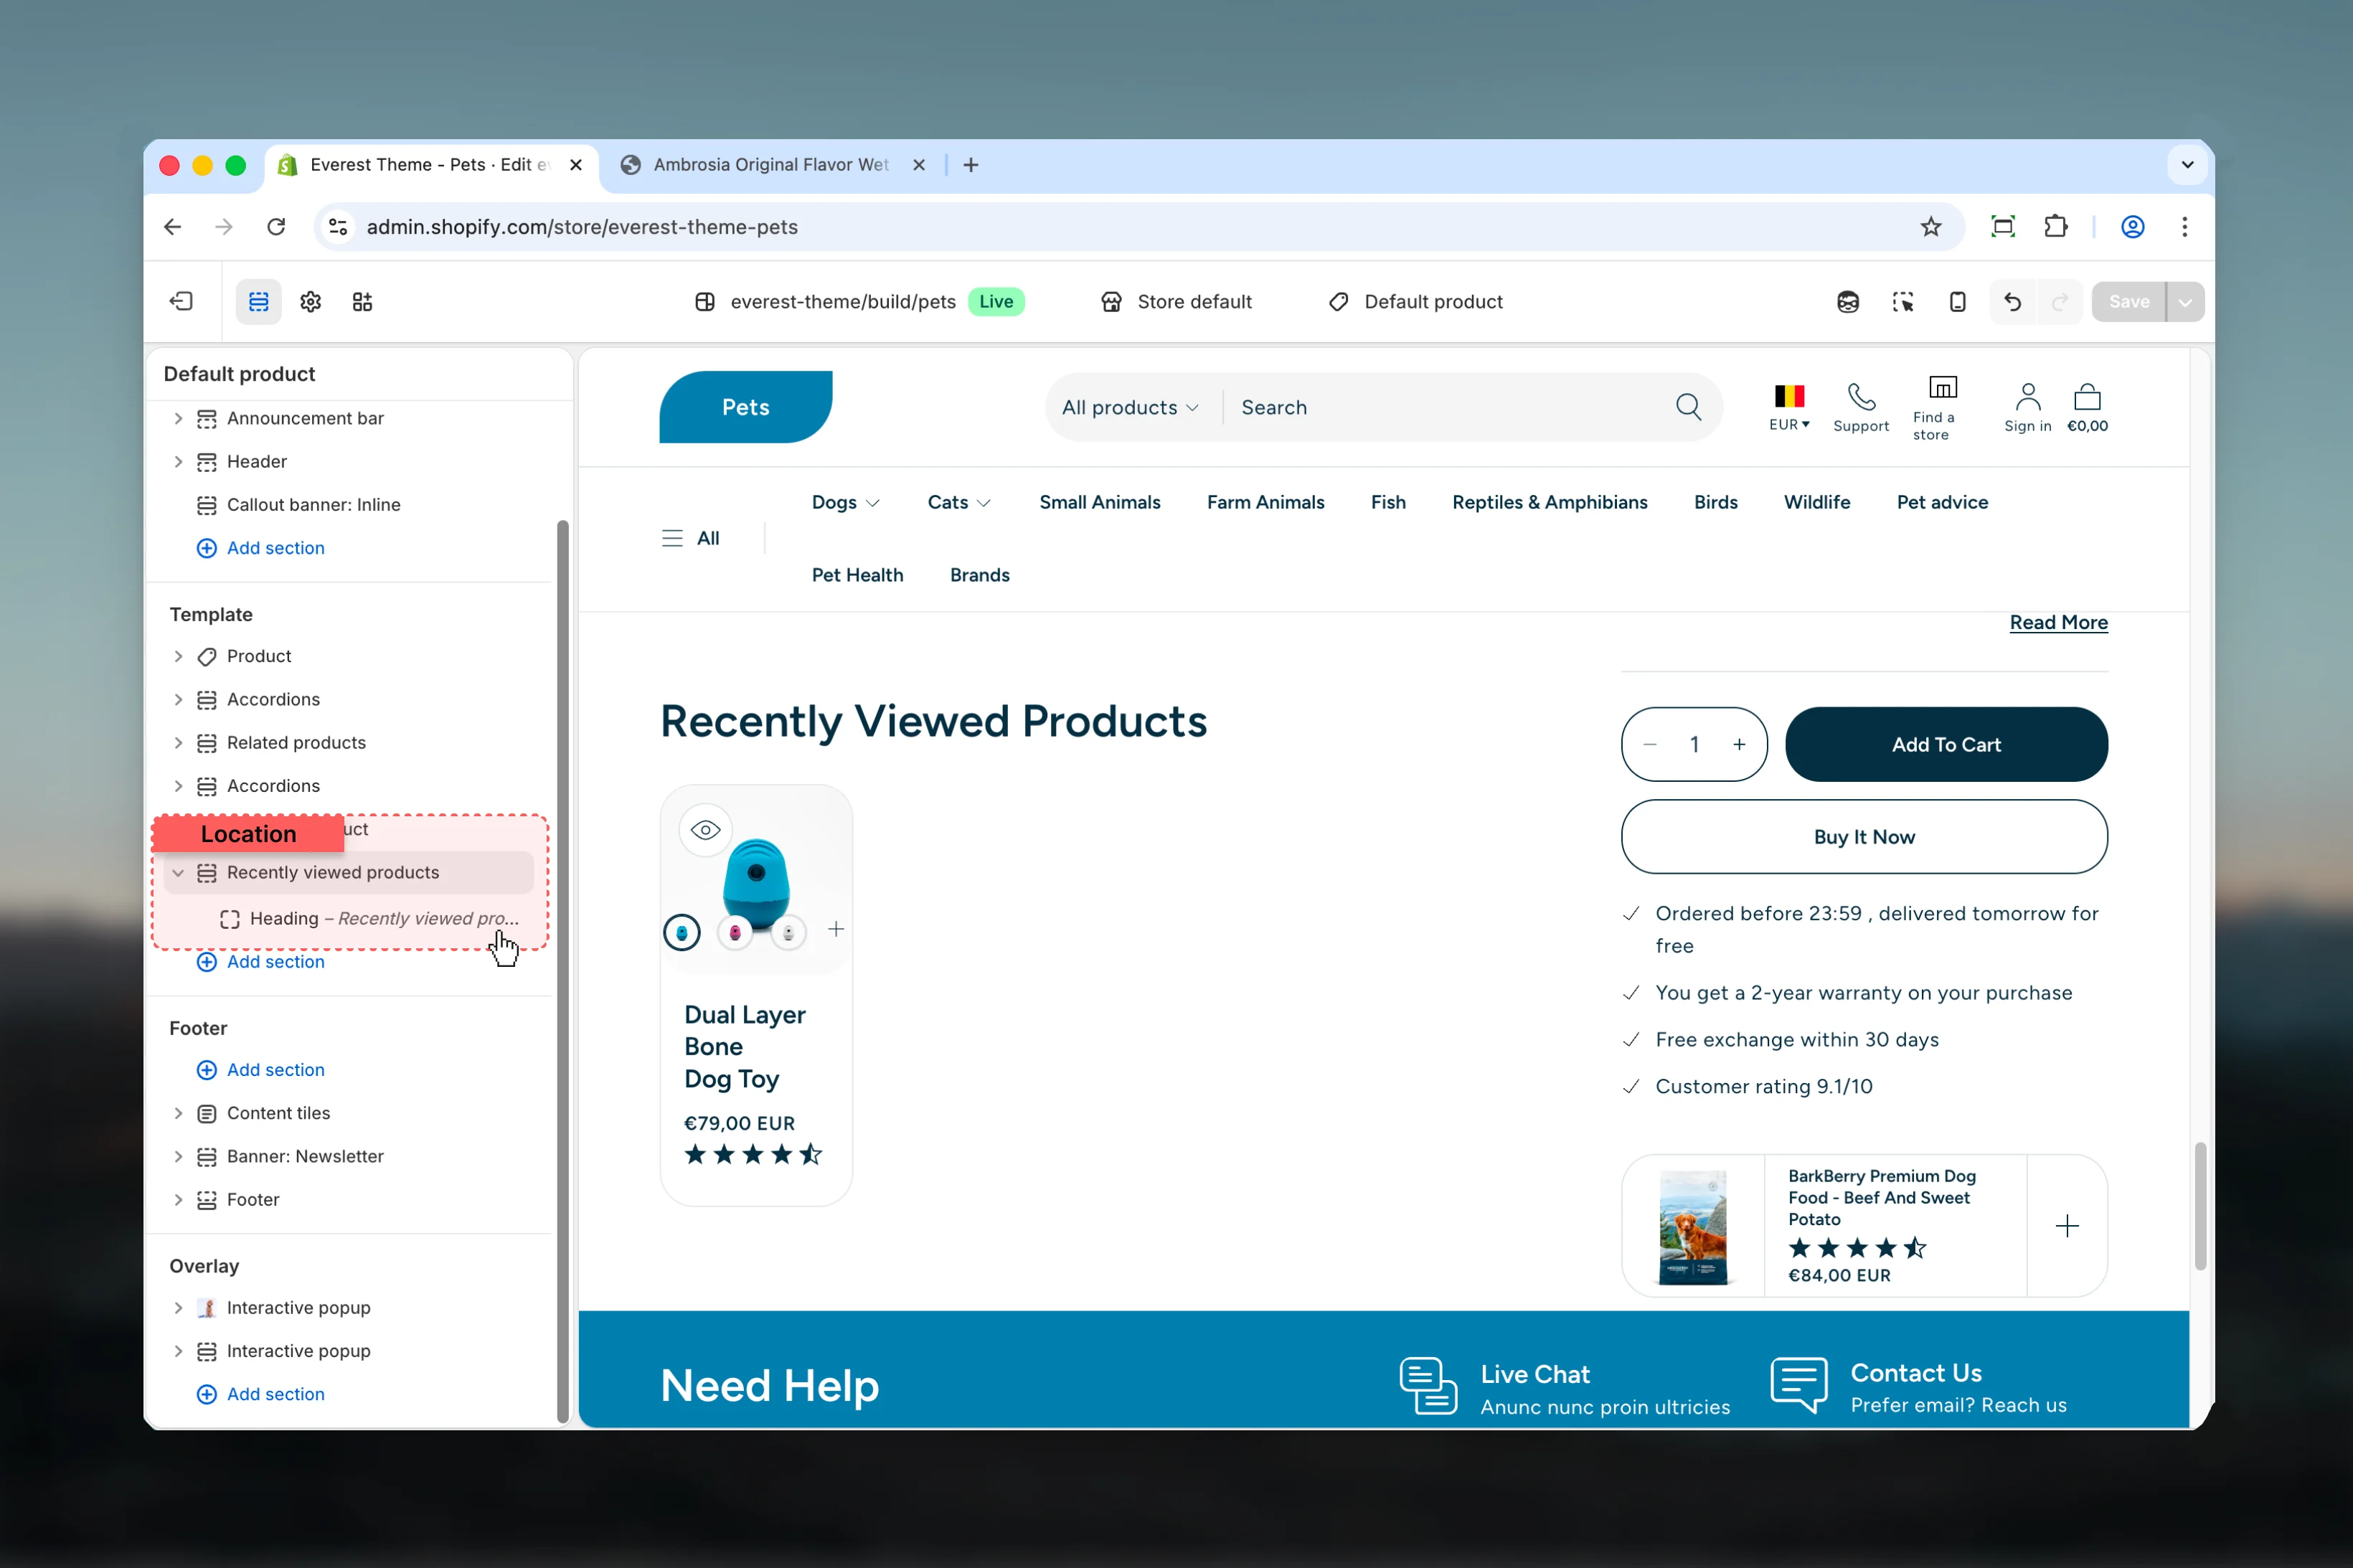Click the Live Chat icon
Viewport: 2353px width, 1568px height.
[x=1428, y=1385]
